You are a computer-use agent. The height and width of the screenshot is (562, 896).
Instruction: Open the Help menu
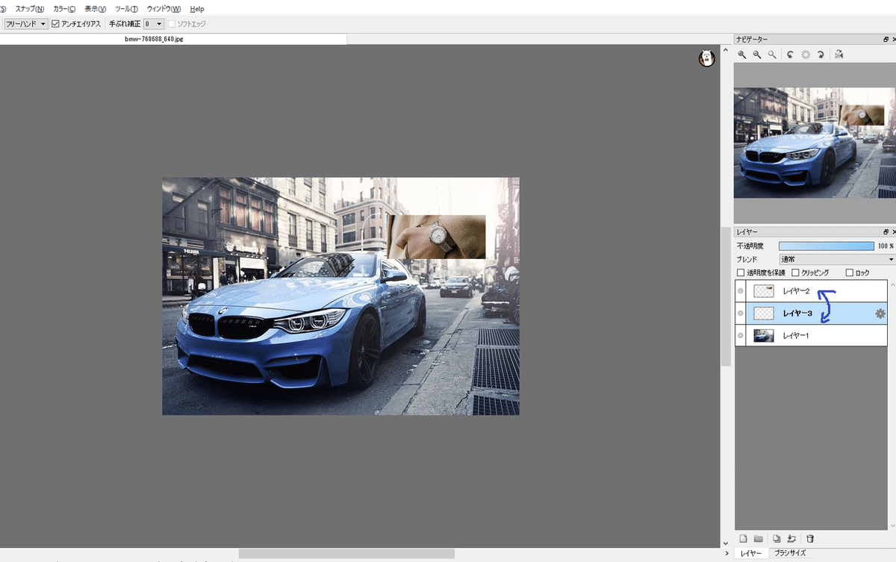coord(197,8)
